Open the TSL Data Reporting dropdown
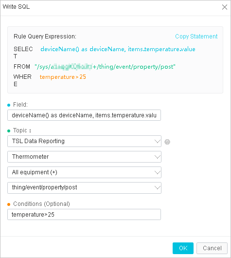The image size is (231, 258). tap(84, 141)
